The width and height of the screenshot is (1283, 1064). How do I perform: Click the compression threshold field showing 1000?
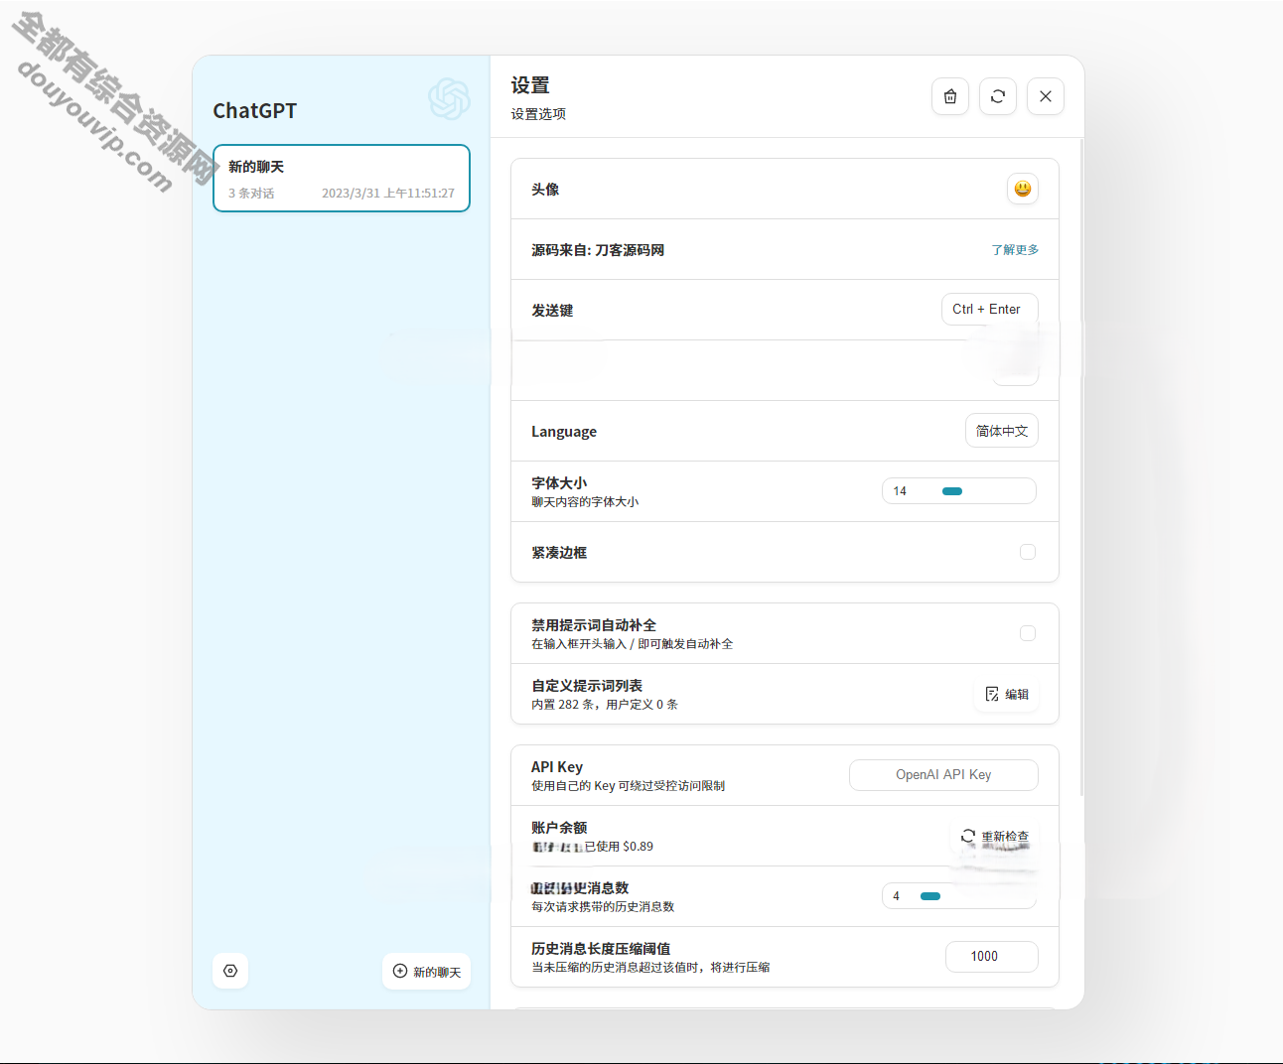tap(992, 957)
